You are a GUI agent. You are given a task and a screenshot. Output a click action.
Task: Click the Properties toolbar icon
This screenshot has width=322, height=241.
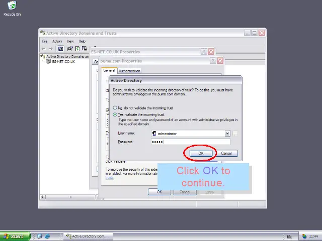70,49
